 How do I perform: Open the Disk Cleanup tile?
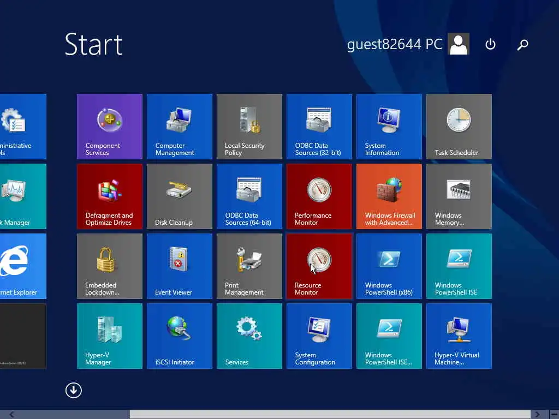tap(179, 196)
